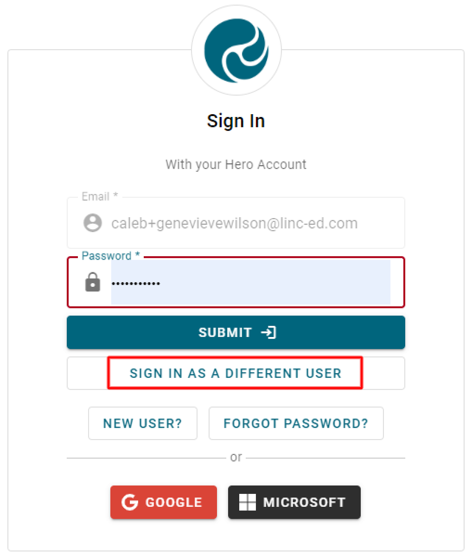Click the Sign In heading
472x557 pixels.
point(236,121)
